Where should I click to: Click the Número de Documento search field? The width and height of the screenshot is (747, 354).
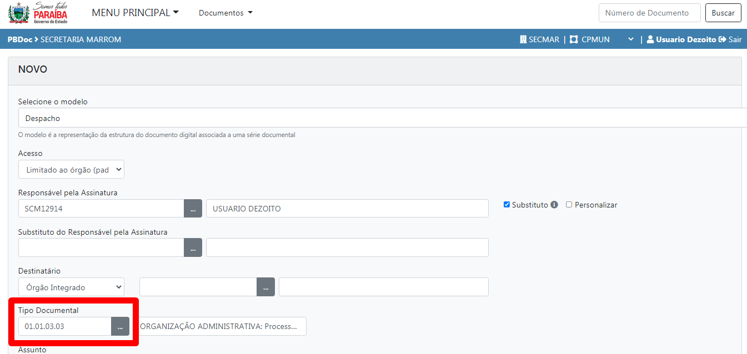[646, 13]
